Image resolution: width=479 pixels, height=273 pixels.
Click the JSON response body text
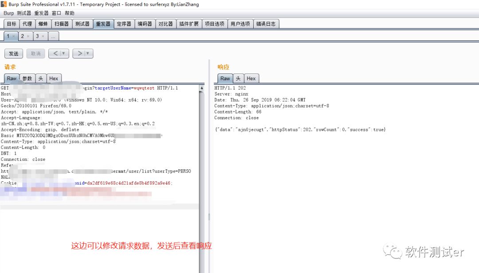click(x=300, y=129)
